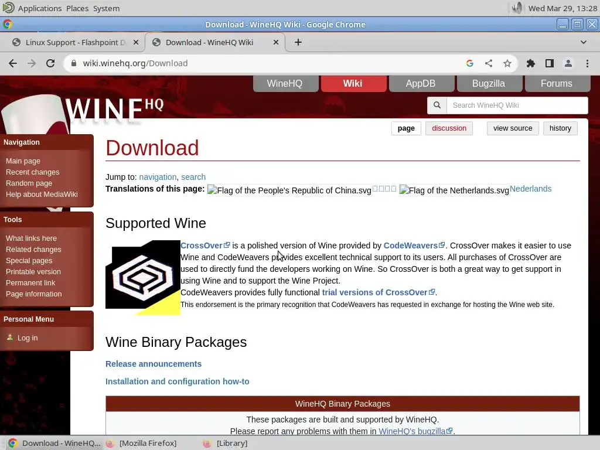The width and height of the screenshot is (600, 450).
Task: Open Google search icon in address bar
Action: pos(470,63)
